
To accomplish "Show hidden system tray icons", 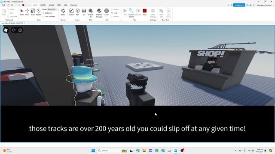I will tap(235, 151).
